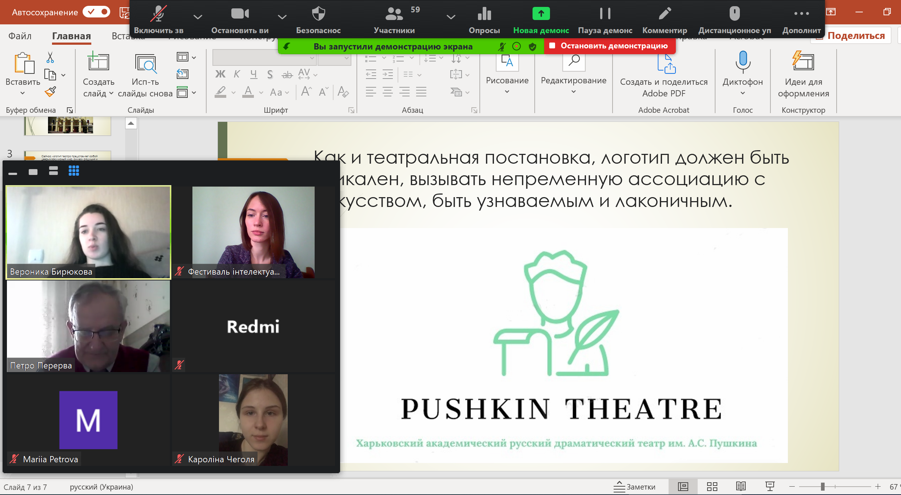
Task: Click the Вставить paste icon
Action: (24, 63)
